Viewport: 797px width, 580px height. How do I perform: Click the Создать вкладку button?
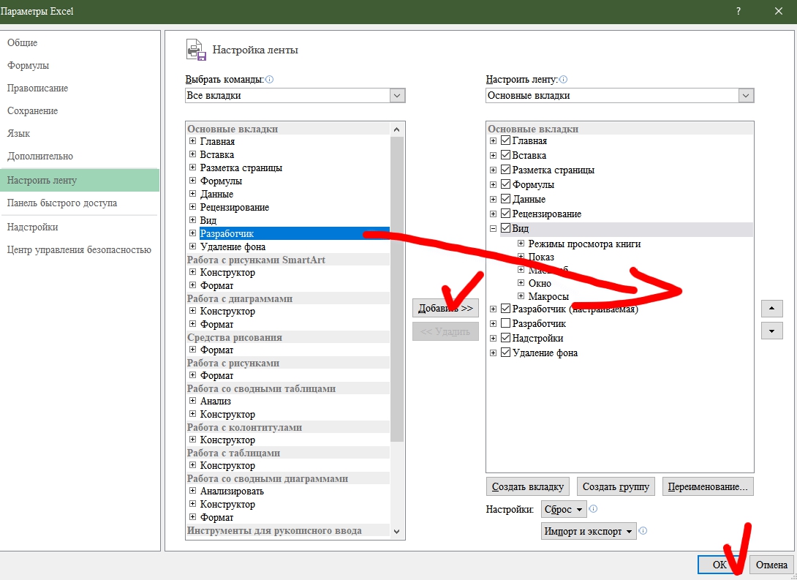pyautogui.click(x=528, y=486)
